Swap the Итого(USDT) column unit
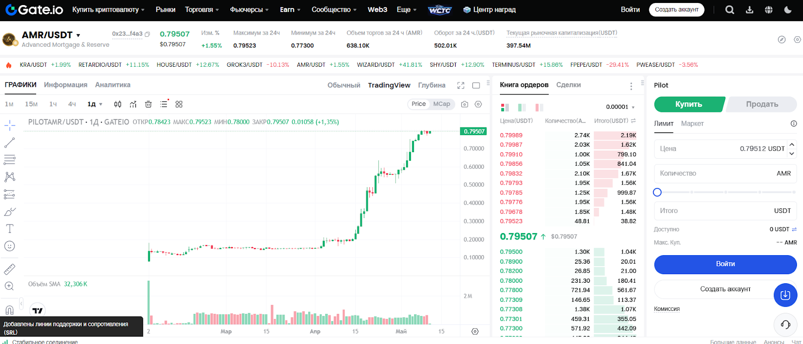Viewport: 803px width, 344px height. pos(633,121)
